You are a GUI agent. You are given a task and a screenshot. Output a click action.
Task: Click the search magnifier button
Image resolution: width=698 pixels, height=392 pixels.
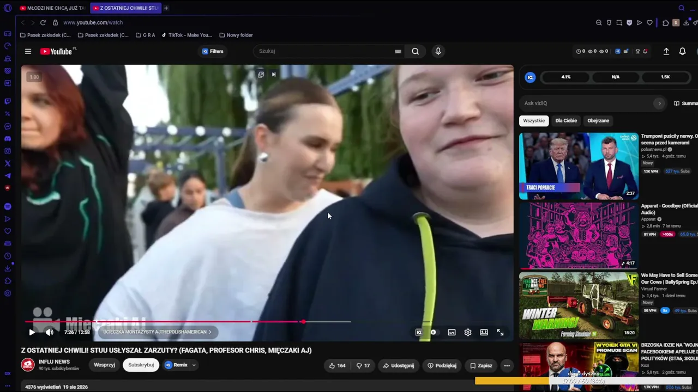point(416,51)
